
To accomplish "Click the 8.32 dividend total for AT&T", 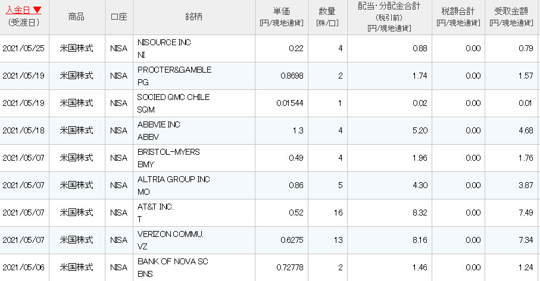I will 420,213.
